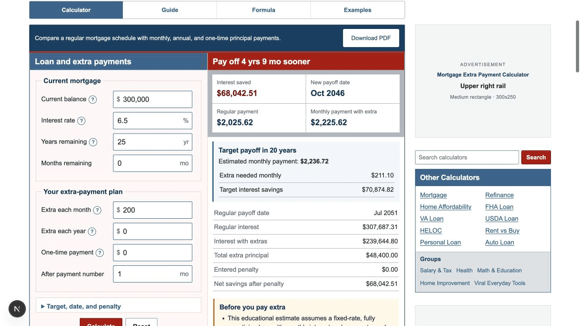
Task: Browse the Health calculators group
Action: [464, 271]
